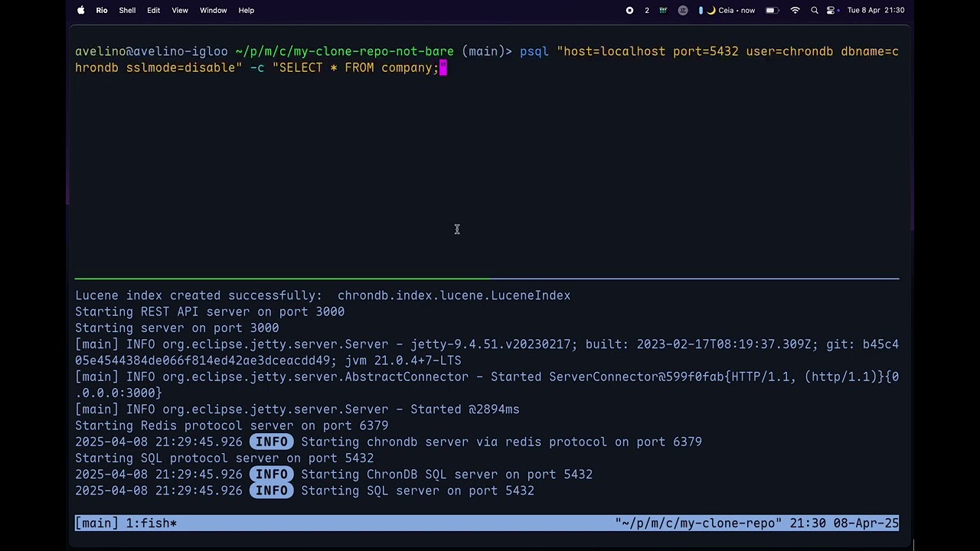980x551 pixels.
Task: Click the 'psql' command word in the prompt
Action: [534, 51]
